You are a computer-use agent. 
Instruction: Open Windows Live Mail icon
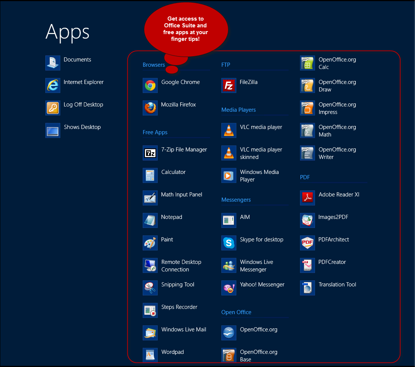pyautogui.click(x=150, y=333)
